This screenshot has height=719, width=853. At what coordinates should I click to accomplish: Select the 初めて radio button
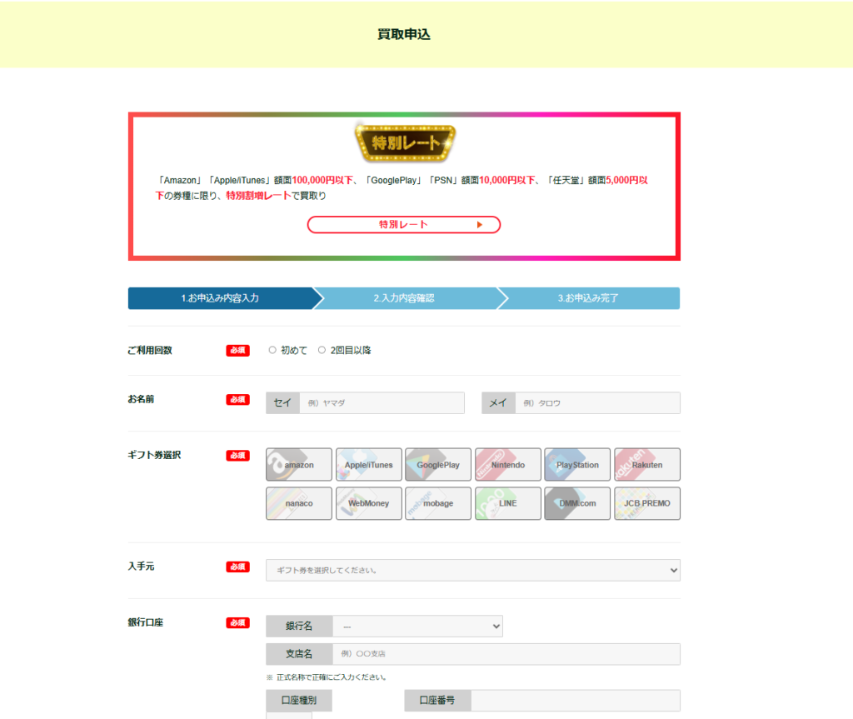point(272,350)
